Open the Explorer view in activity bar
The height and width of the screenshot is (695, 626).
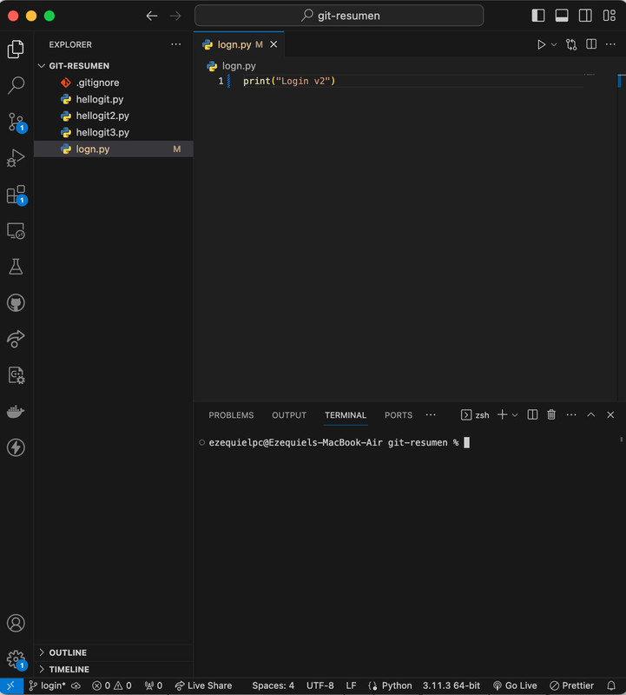click(x=16, y=49)
